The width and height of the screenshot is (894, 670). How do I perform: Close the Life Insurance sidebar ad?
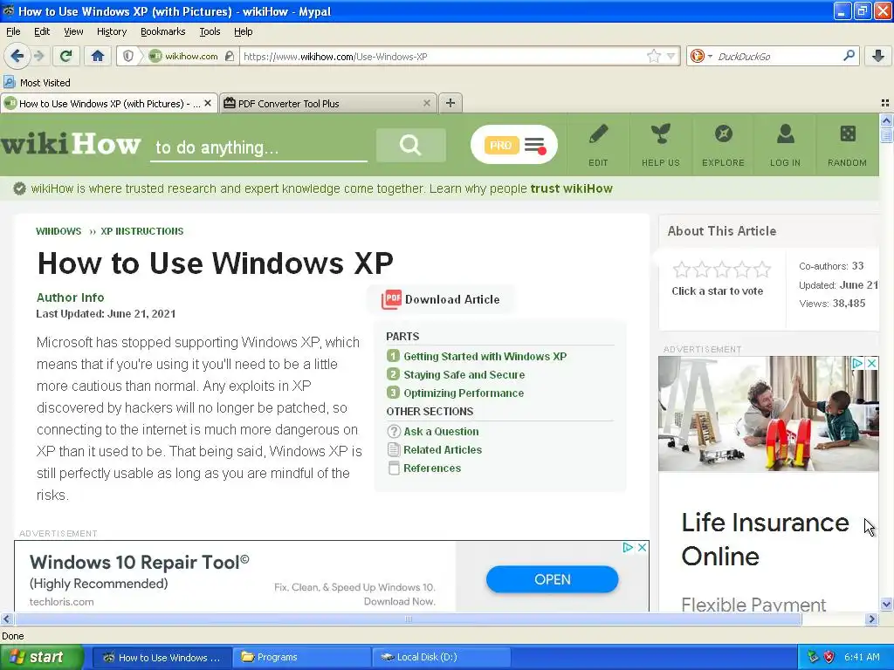coord(872,363)
